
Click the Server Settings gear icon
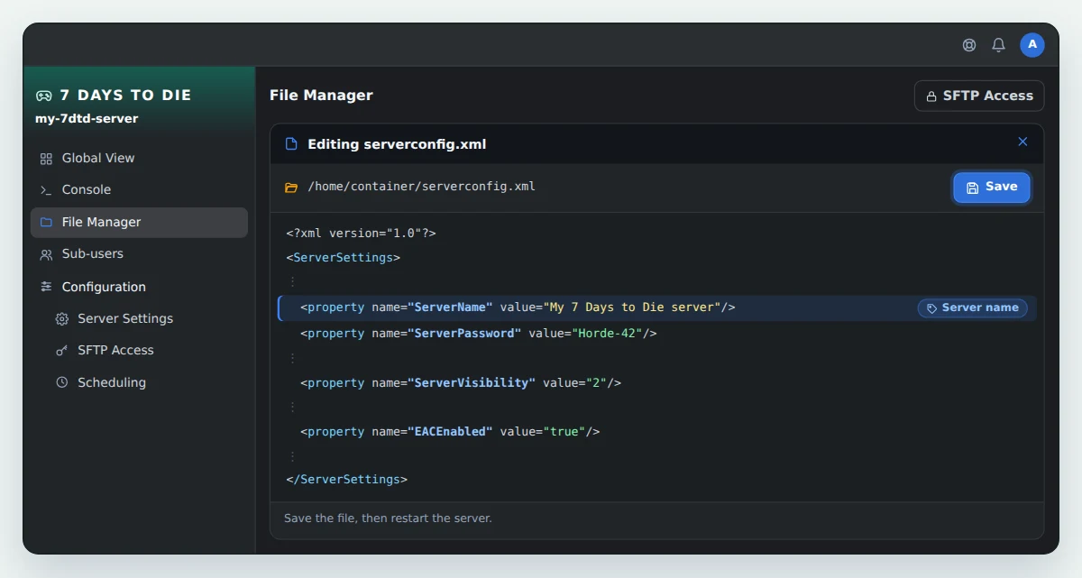coord(62,319)
